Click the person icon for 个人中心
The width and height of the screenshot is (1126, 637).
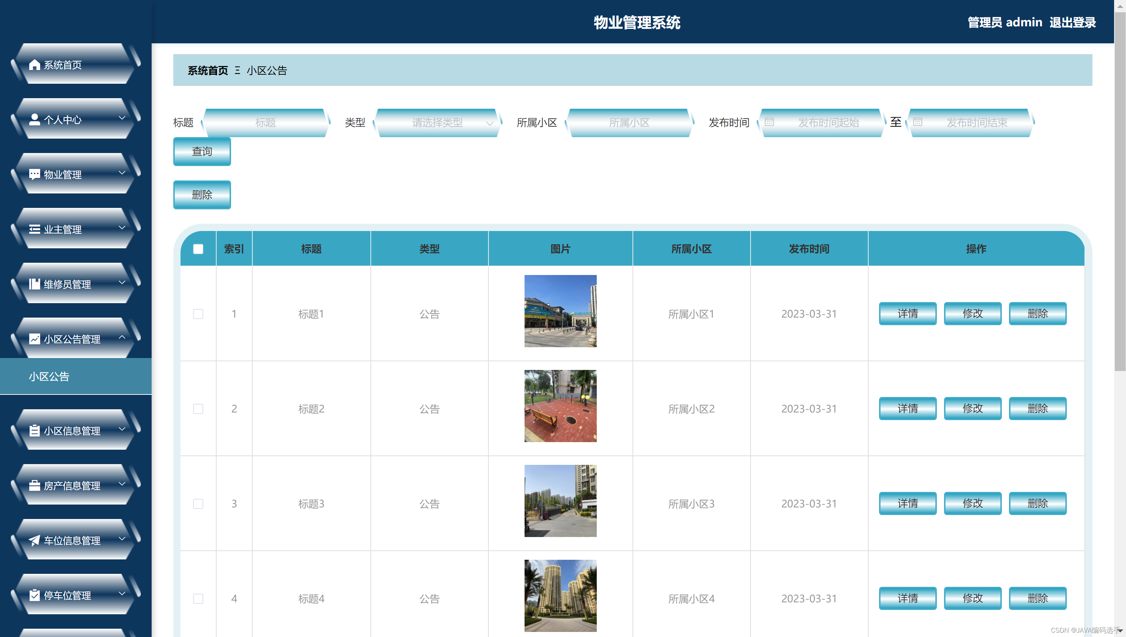[35, 119]
